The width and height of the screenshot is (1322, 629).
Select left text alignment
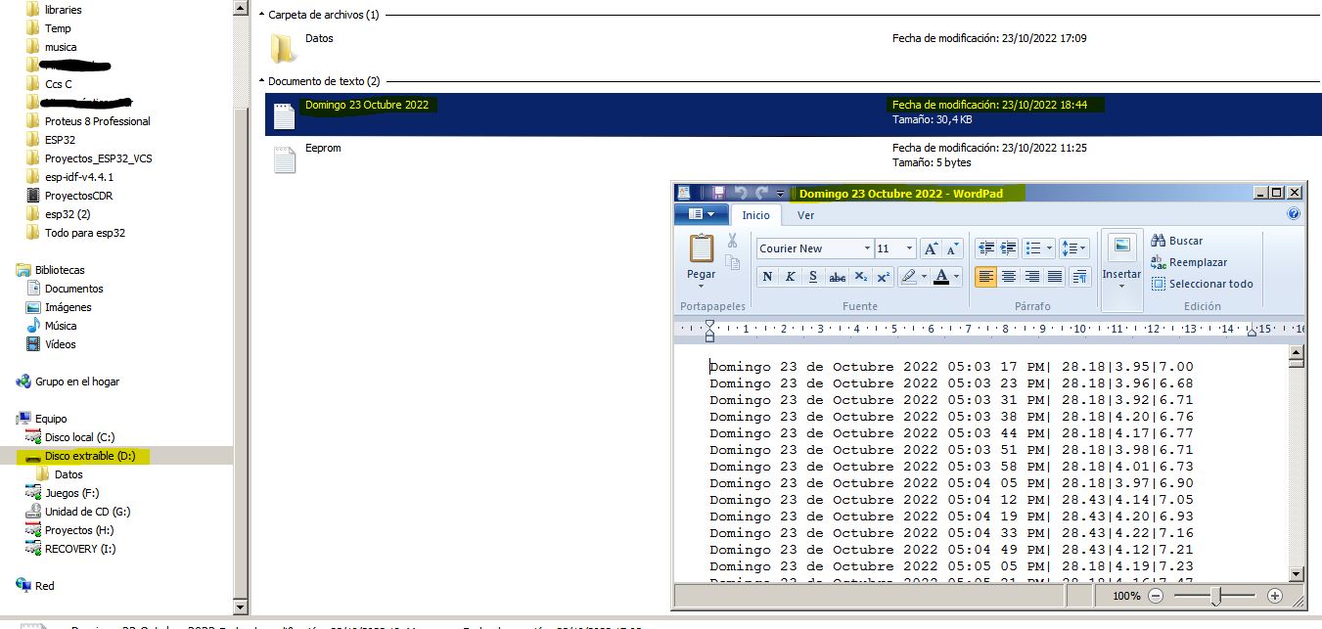tap(986, 277)
